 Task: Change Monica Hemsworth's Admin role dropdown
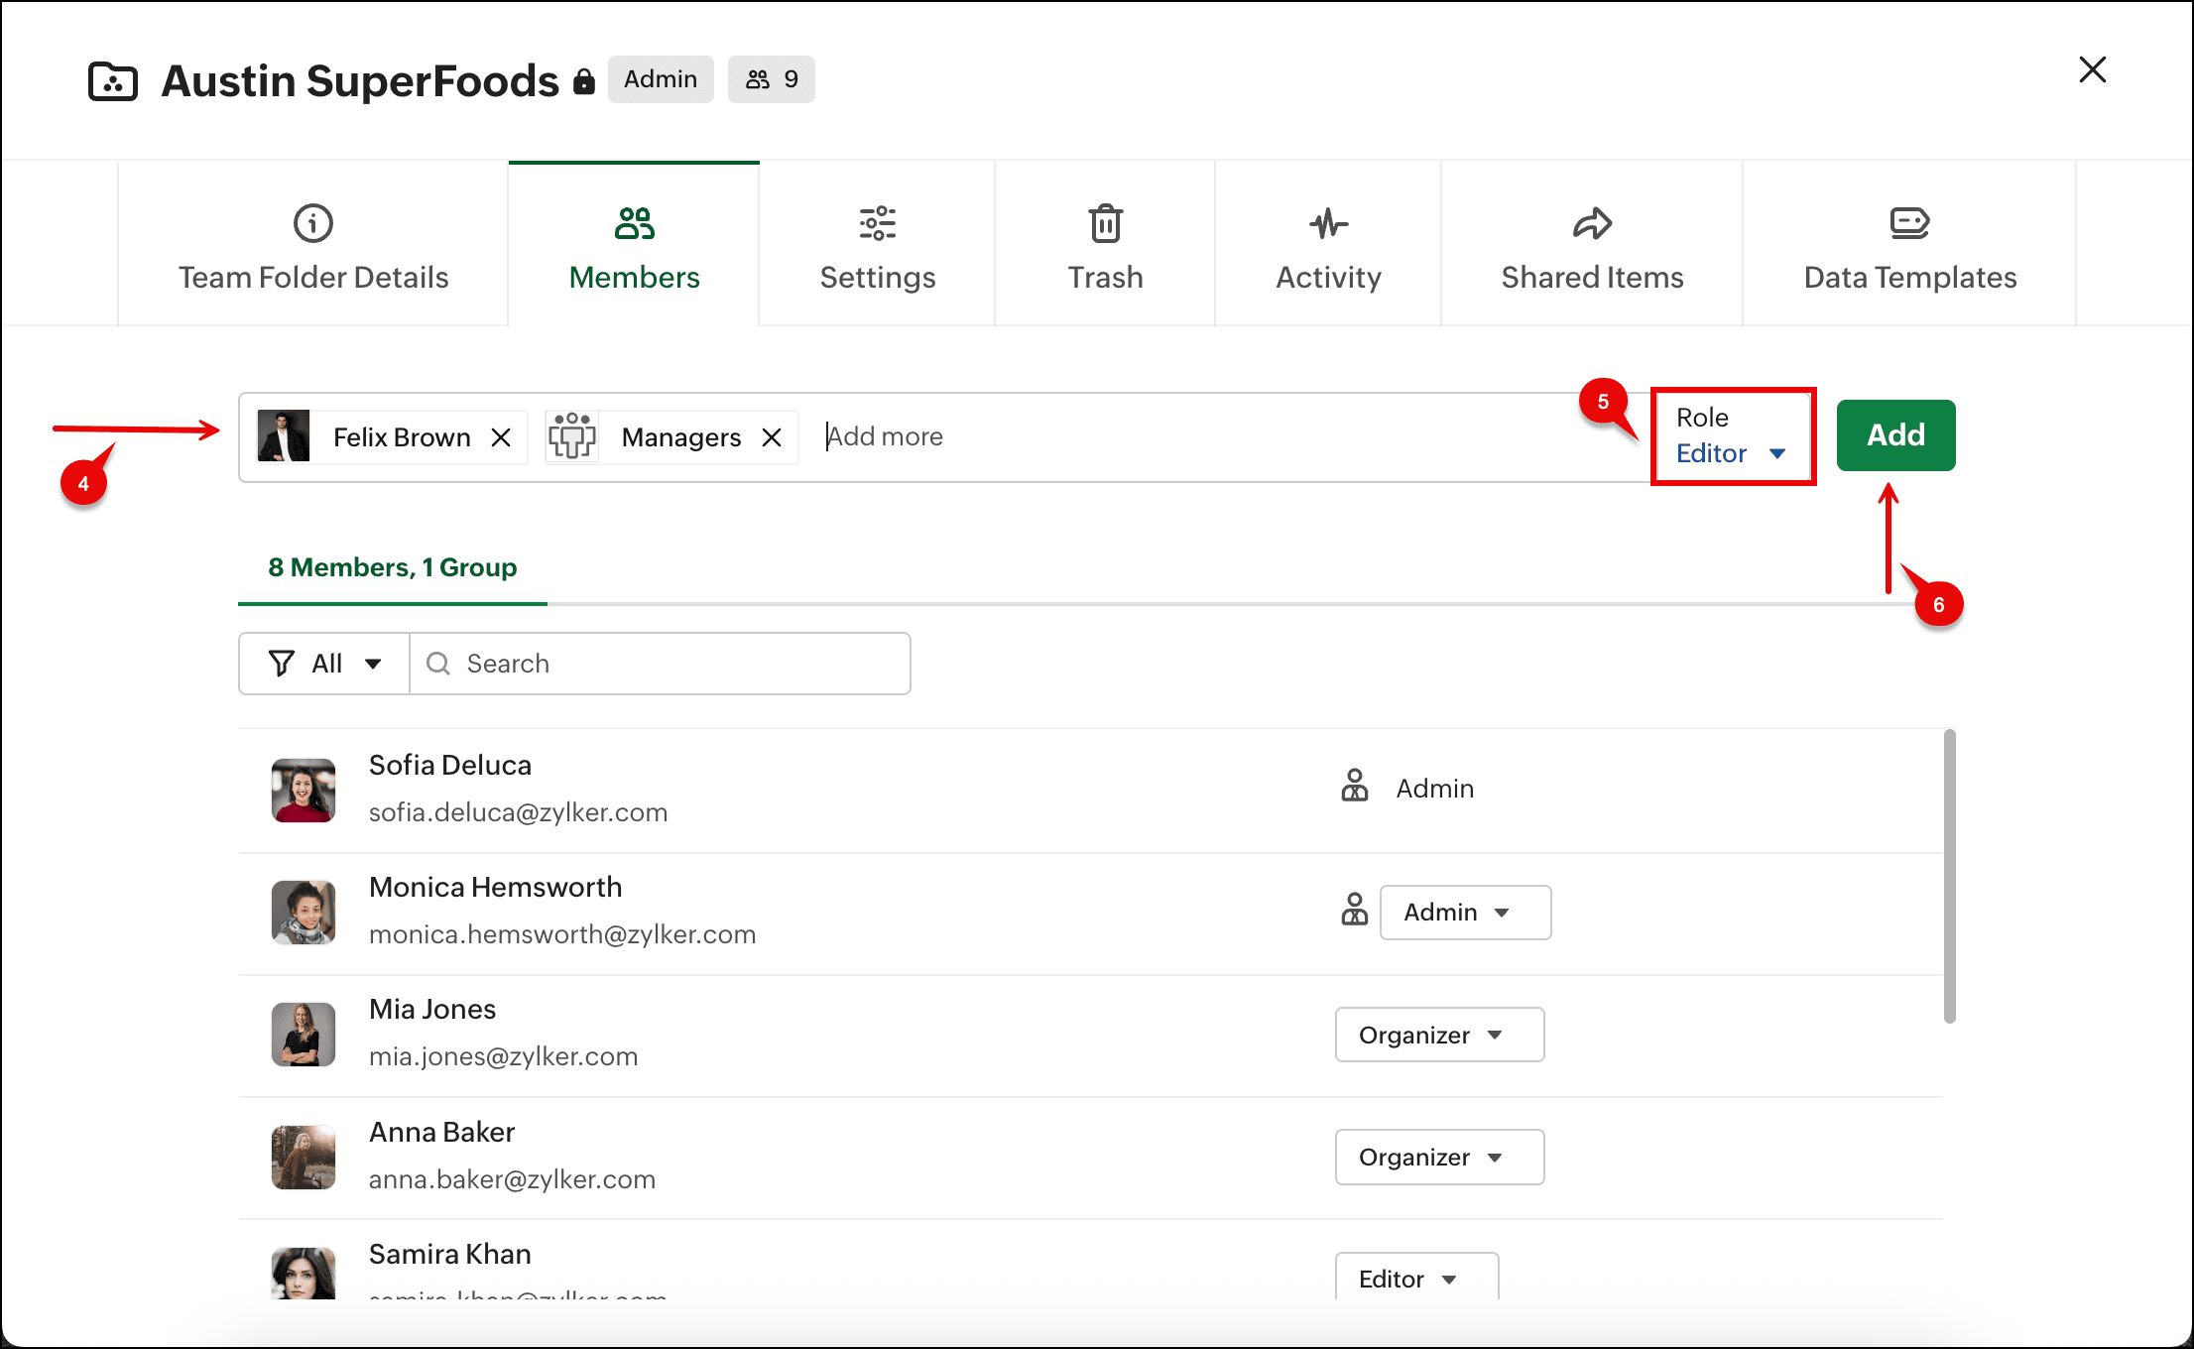[1465, 913]
